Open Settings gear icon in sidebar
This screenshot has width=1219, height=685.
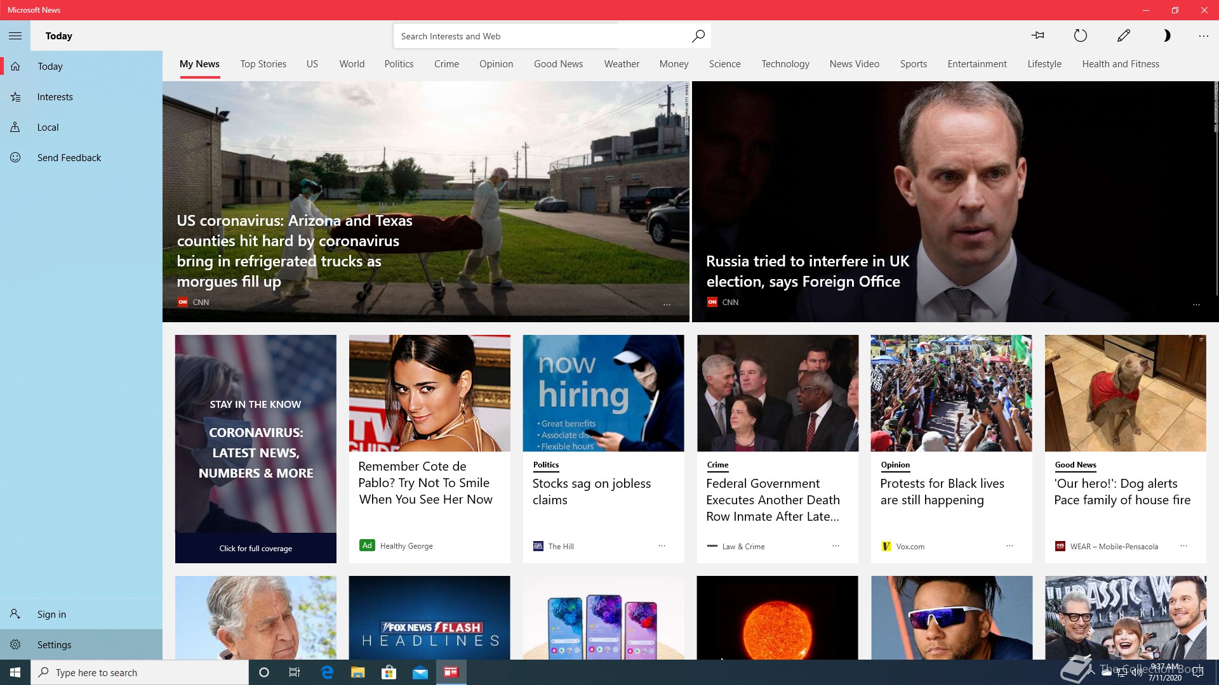pos(15,644)
